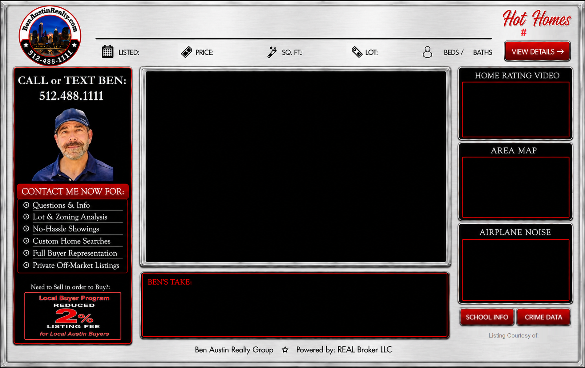Image resolution: width=585 pixels, height=368 pixels.
Task: Click the bullet icon beside Questions & Info
Action: (x=26, y=205)
